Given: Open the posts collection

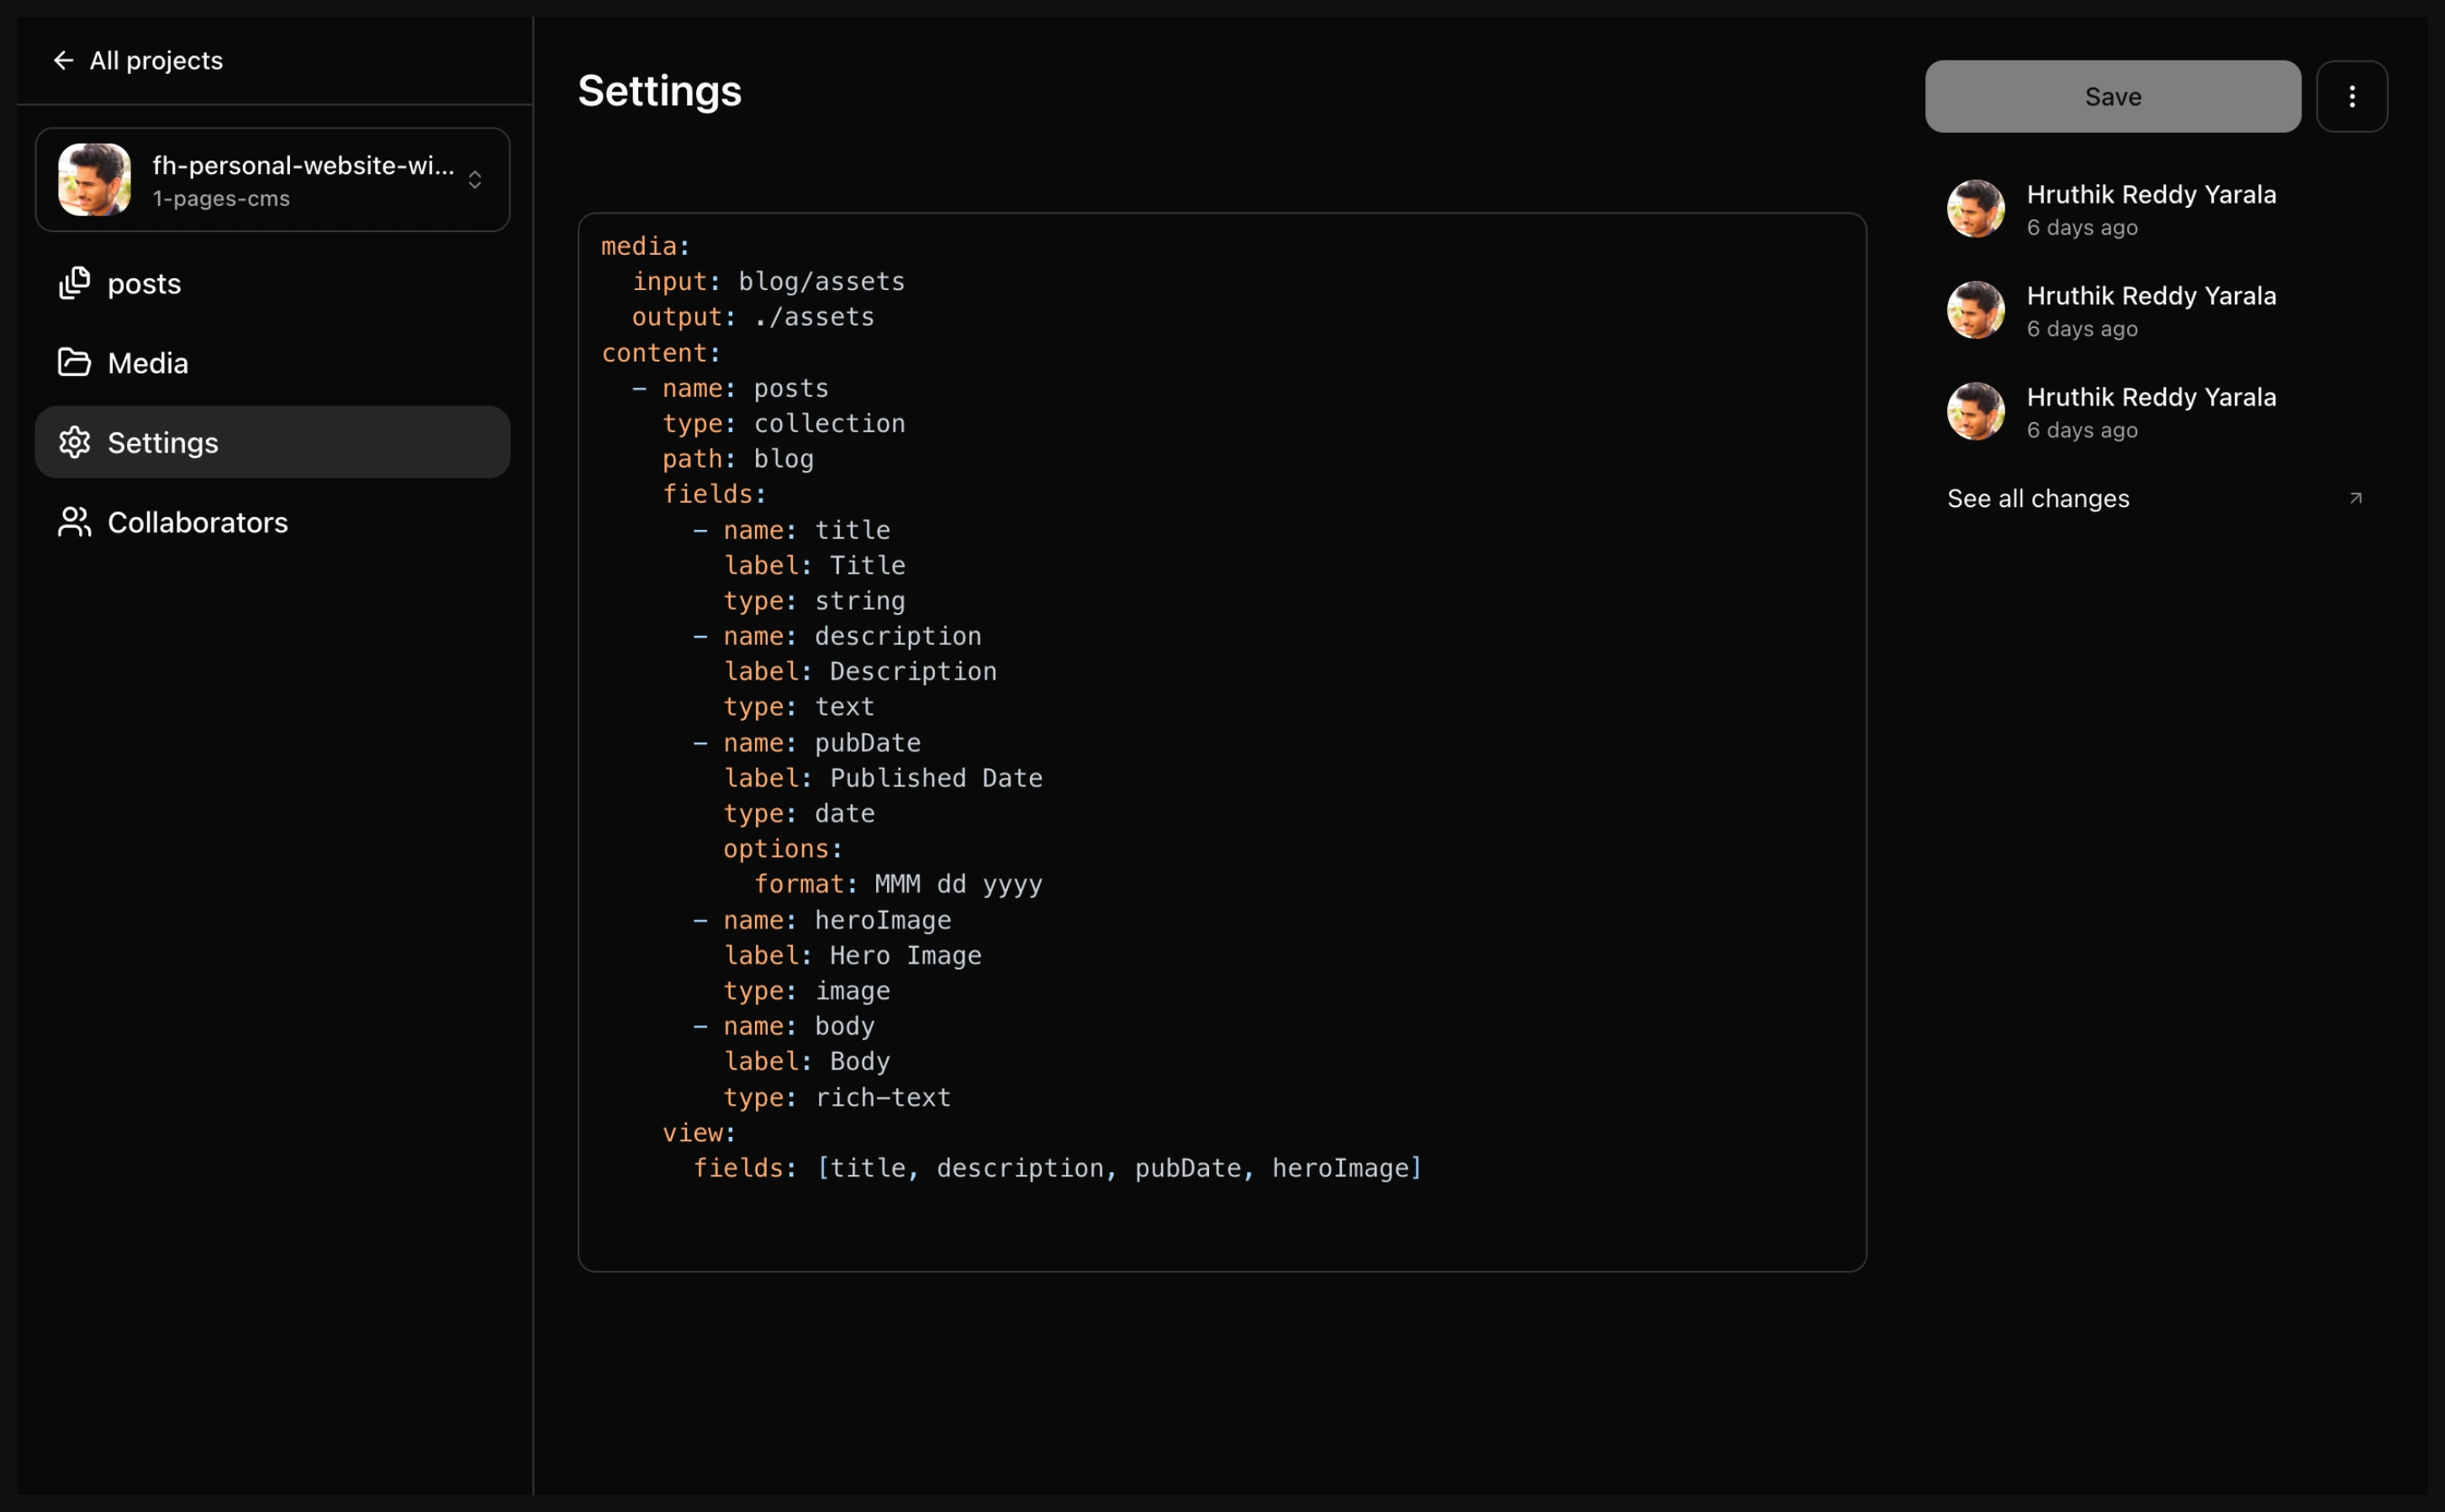Looking at the screenshot, I should [145, 284].
